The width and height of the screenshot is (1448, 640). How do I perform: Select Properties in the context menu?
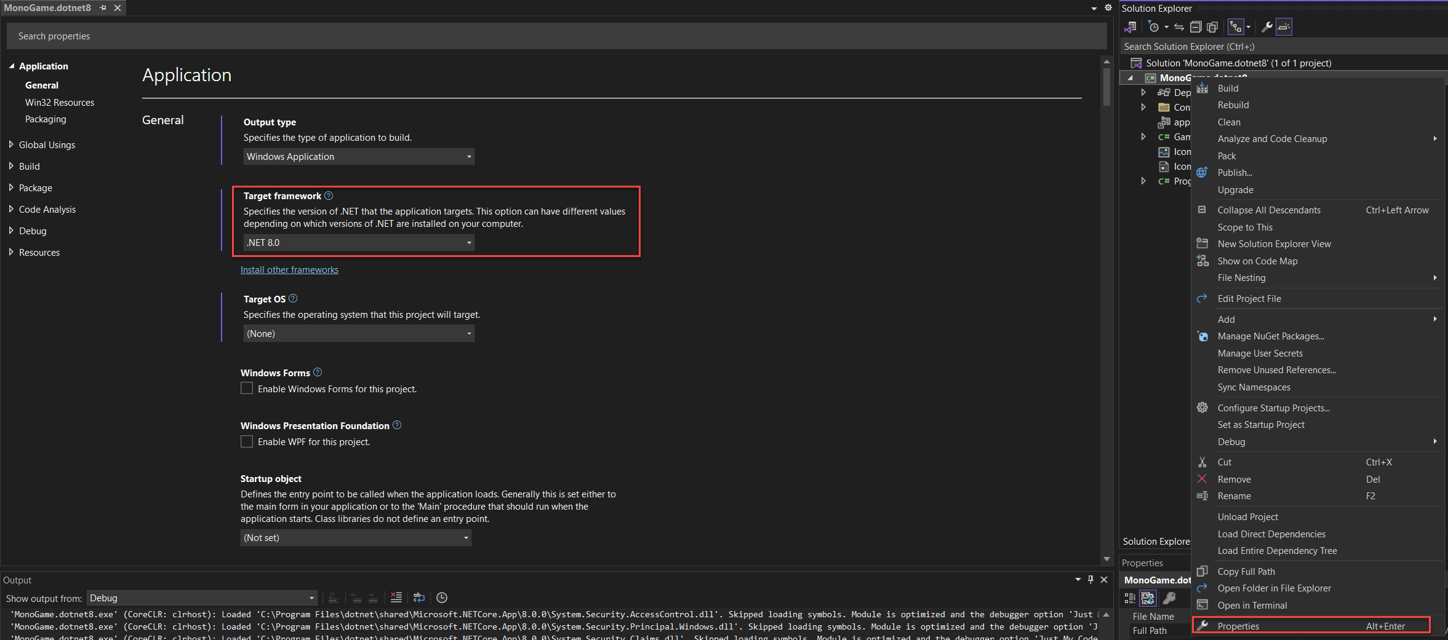pos(1311,626)
